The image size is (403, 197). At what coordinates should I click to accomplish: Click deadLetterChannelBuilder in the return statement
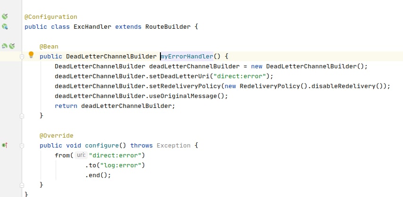click(126, 106)
